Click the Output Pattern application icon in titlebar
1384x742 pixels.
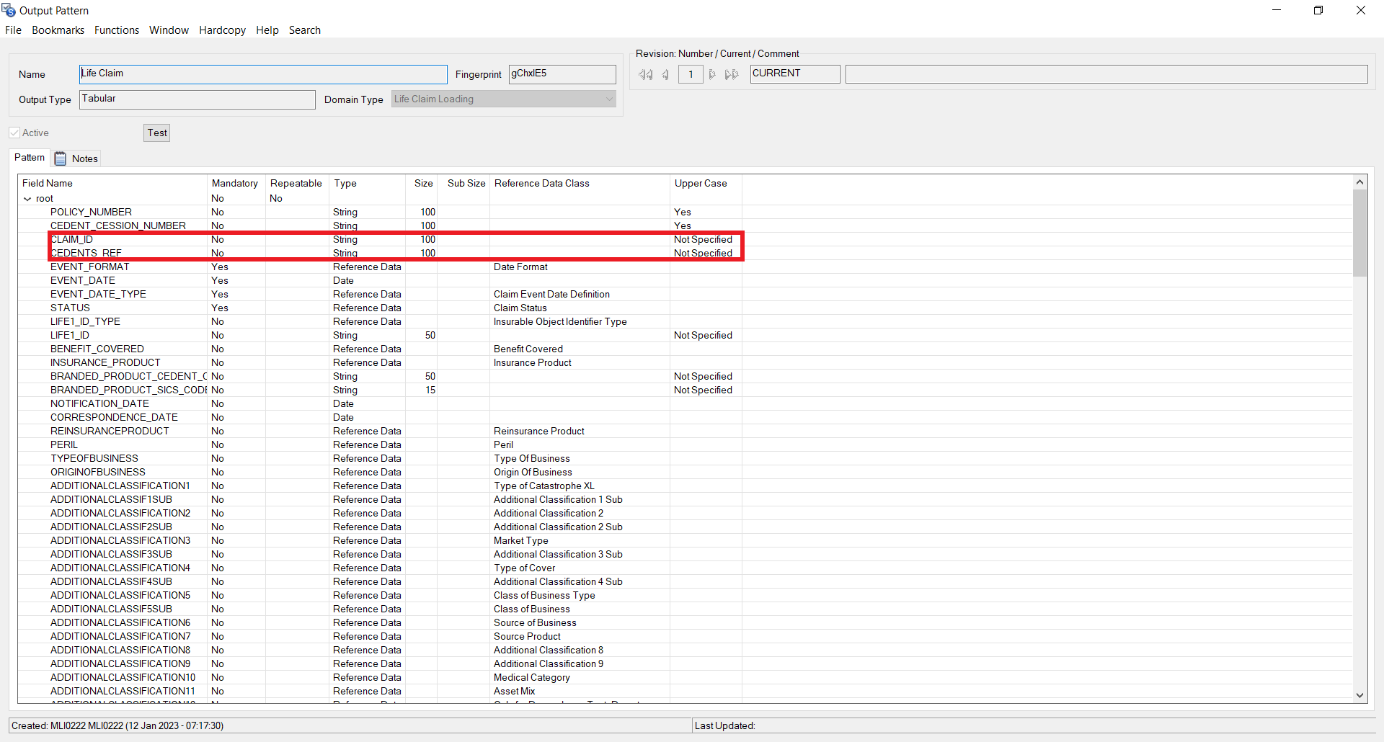[x=8, y=10]
